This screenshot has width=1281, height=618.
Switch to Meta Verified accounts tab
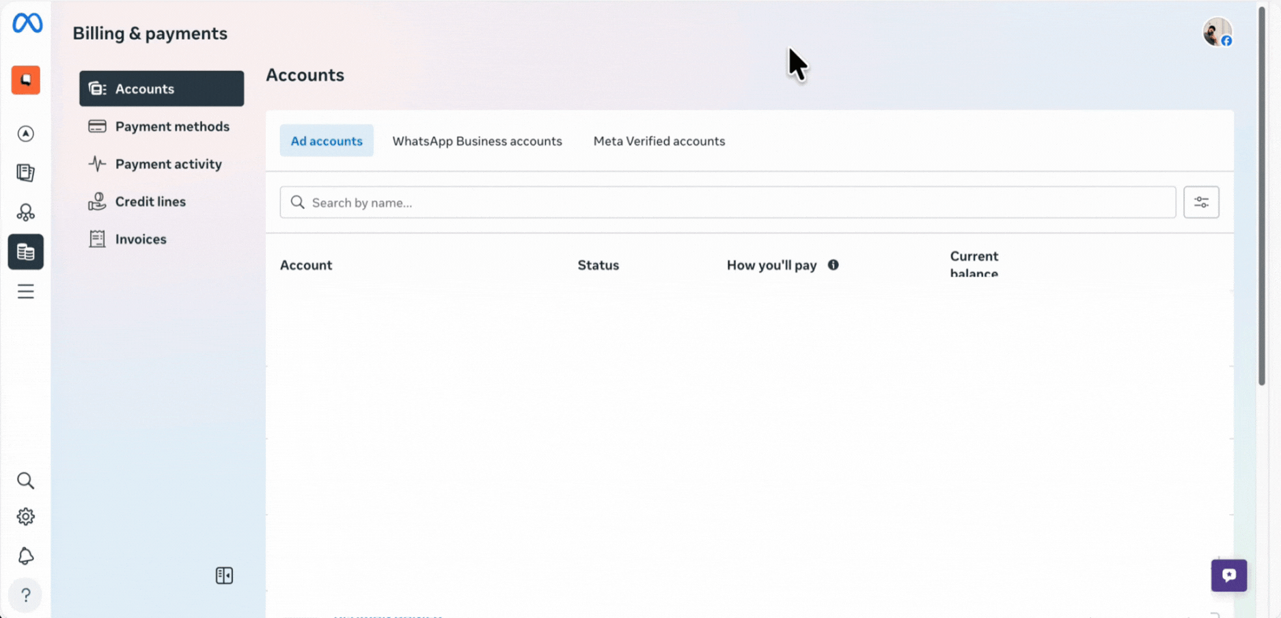pyautogui.click(x=659, y=141)
